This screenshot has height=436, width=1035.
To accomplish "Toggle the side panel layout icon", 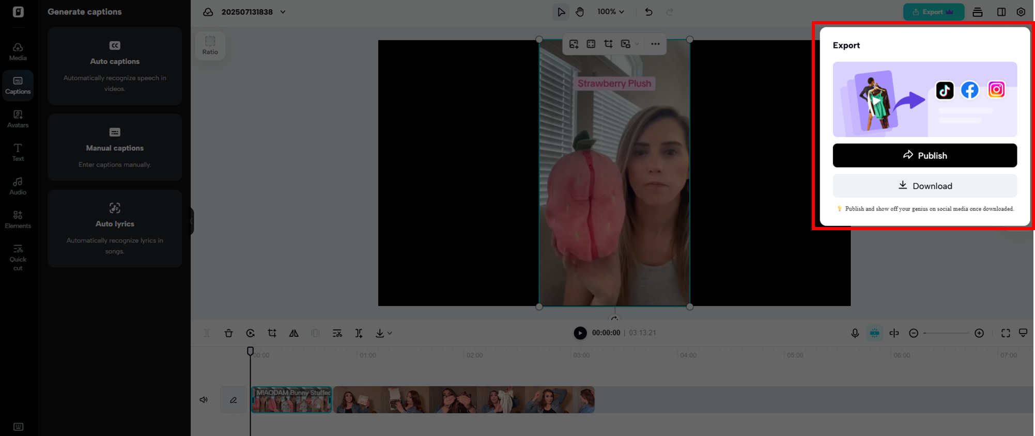I will 1001,12.
